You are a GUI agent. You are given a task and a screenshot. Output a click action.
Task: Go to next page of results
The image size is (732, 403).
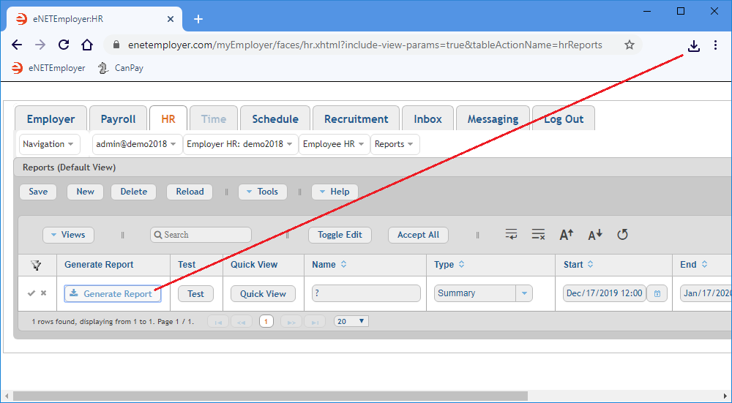coord(291,321)
